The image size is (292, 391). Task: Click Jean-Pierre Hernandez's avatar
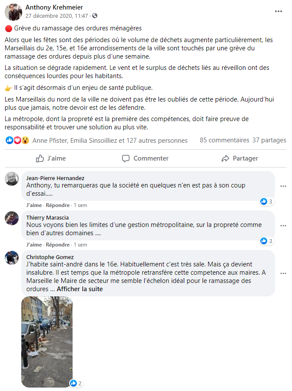[12, 178]
